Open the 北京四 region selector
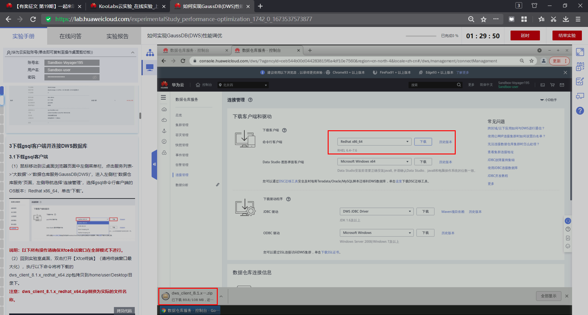The width and height of the screenshot is (588, 315). point(243,85)
